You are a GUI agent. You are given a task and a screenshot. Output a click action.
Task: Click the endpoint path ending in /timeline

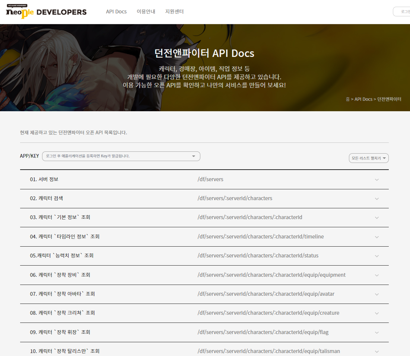coord(261,237)
